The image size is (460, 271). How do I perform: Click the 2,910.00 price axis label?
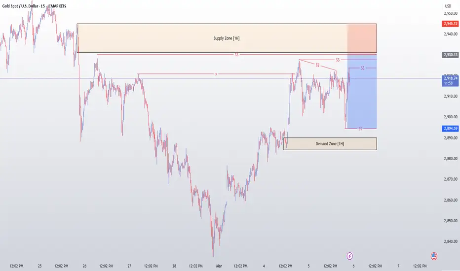coord(451,96)
